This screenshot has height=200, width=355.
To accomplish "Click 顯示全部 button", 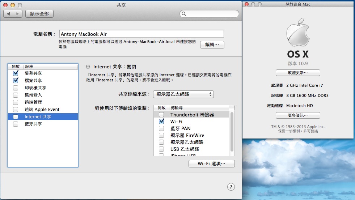I will point(39,14).
